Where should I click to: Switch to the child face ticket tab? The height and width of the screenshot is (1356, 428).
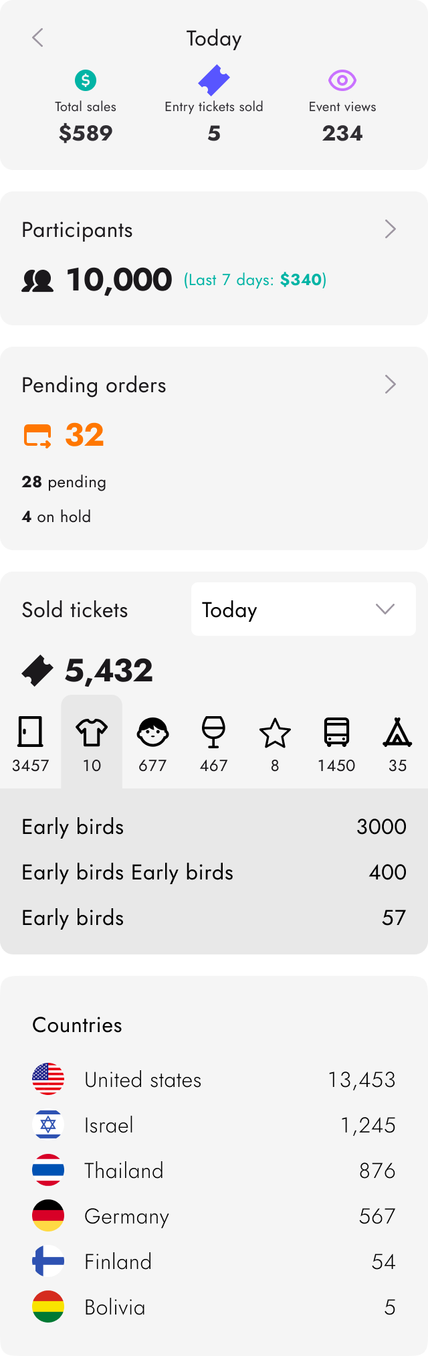[x=152, y=742]
